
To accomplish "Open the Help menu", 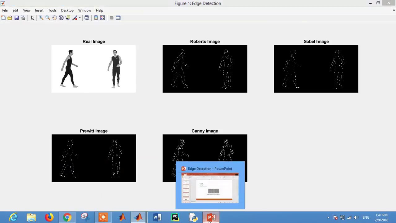I will coord(99,11).
